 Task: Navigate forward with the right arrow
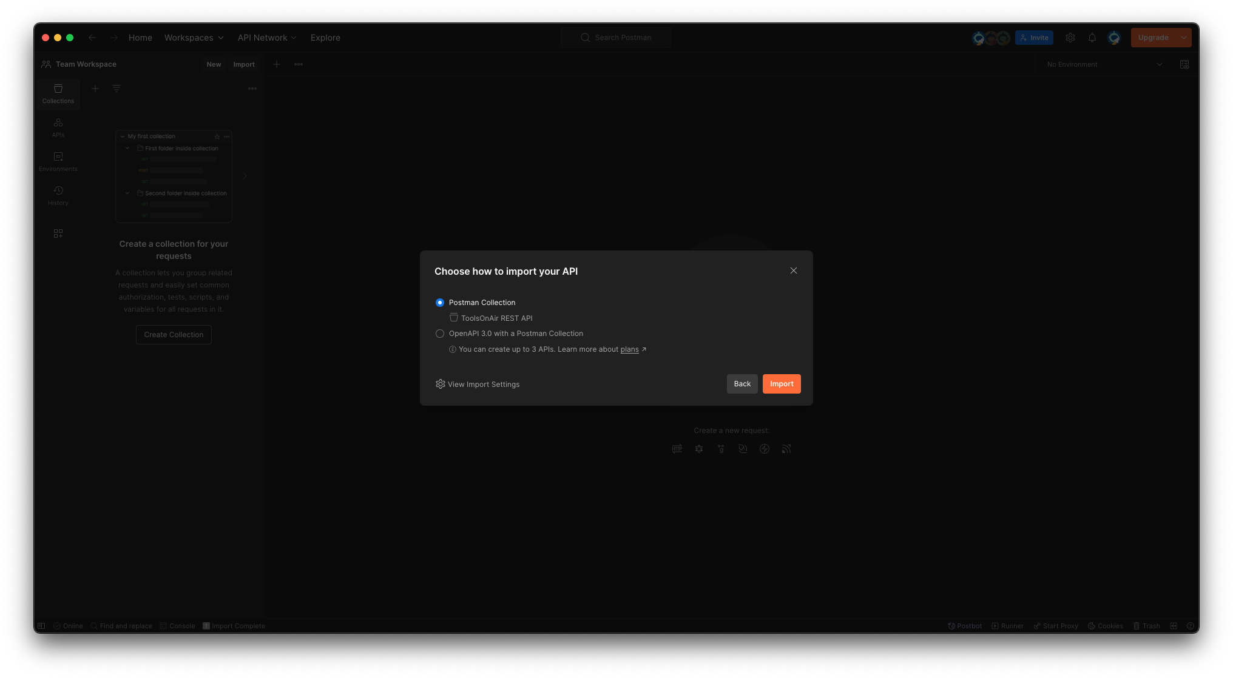click(x=114, y=38)
